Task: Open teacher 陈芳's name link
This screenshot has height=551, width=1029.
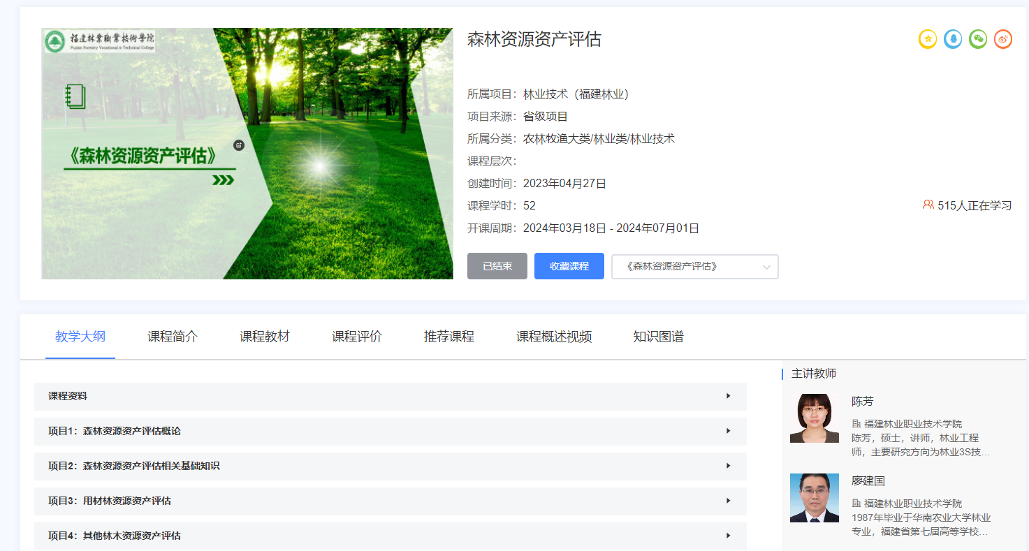Action: point(863,402)
